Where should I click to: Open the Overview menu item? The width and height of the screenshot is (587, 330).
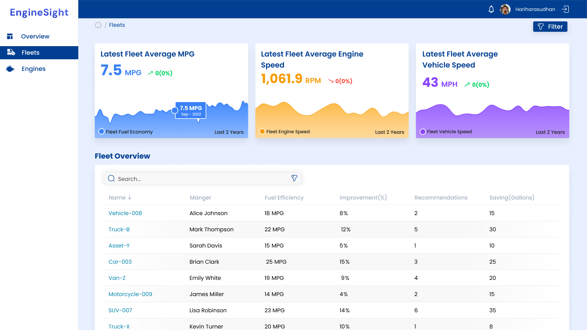coord(35,36)
